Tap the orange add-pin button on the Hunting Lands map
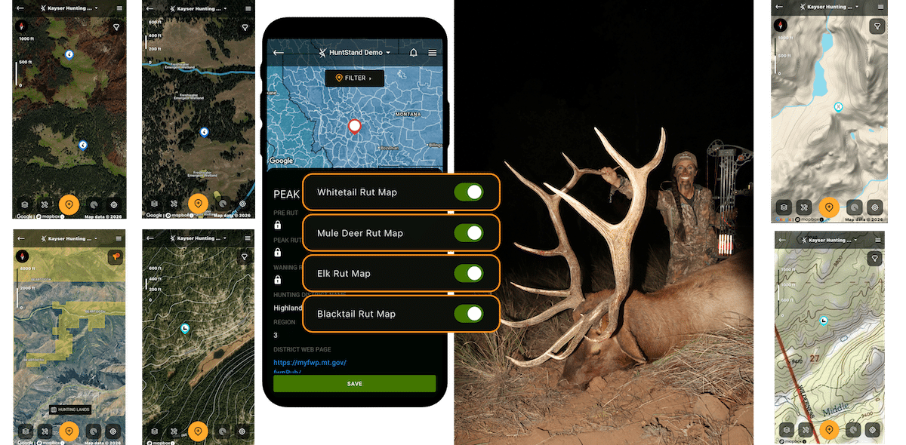The height and width of the screenshot is (445, 906). click(69, 431)
